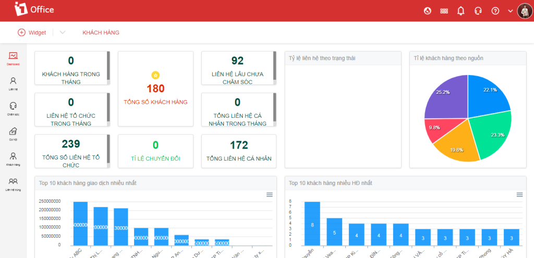The image size is (534, 258).
Task: Click Top 10 khách hàng nhiều HĐ nhất title
Action: coord(330,183)
